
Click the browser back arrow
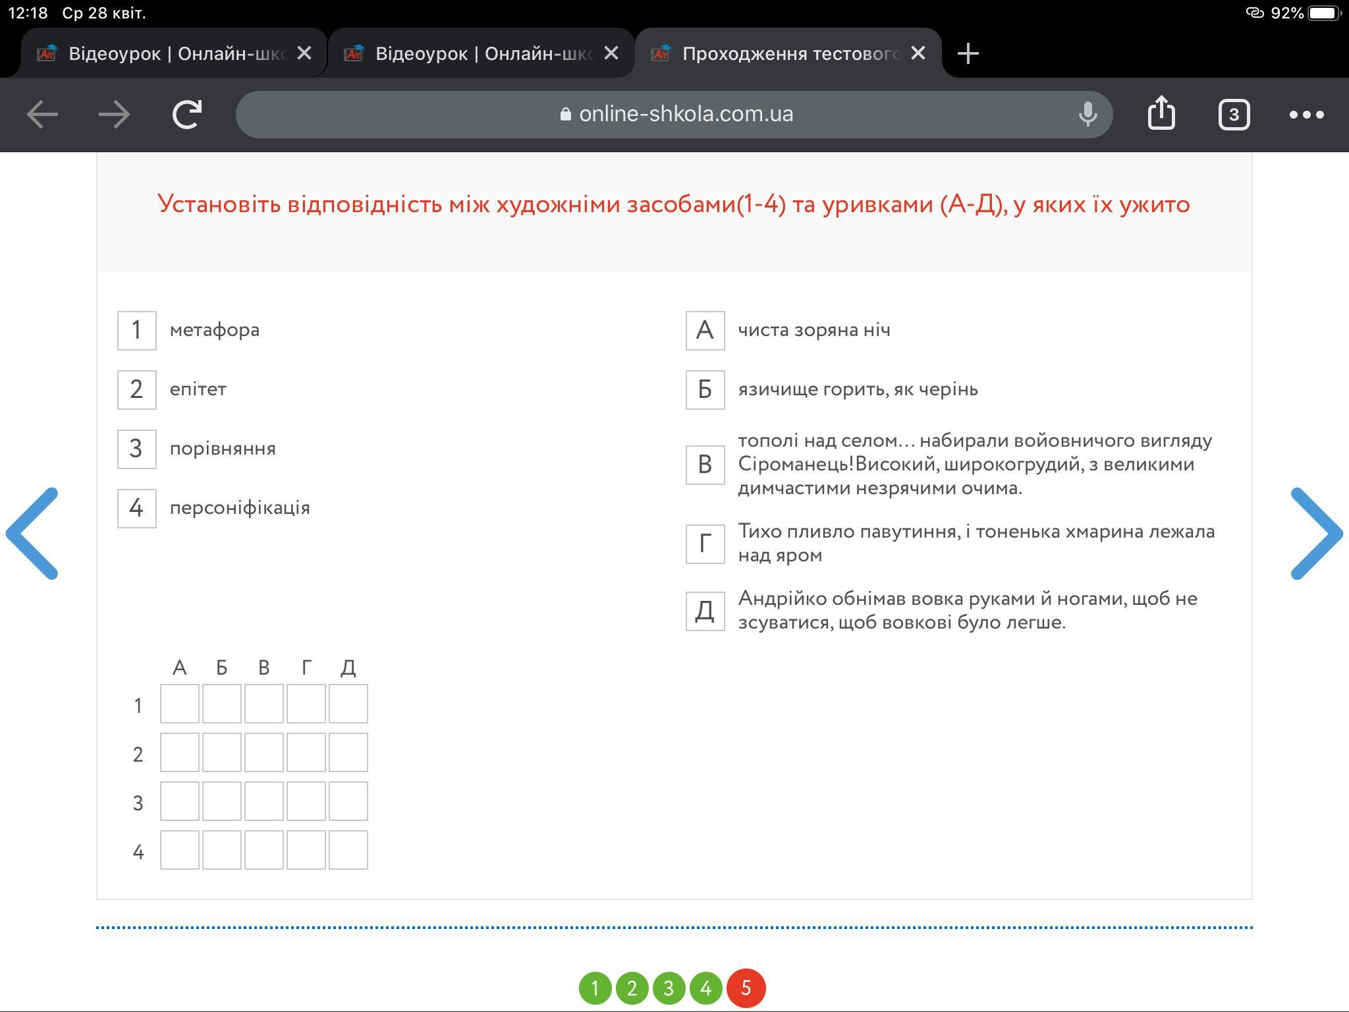(42, 115)
